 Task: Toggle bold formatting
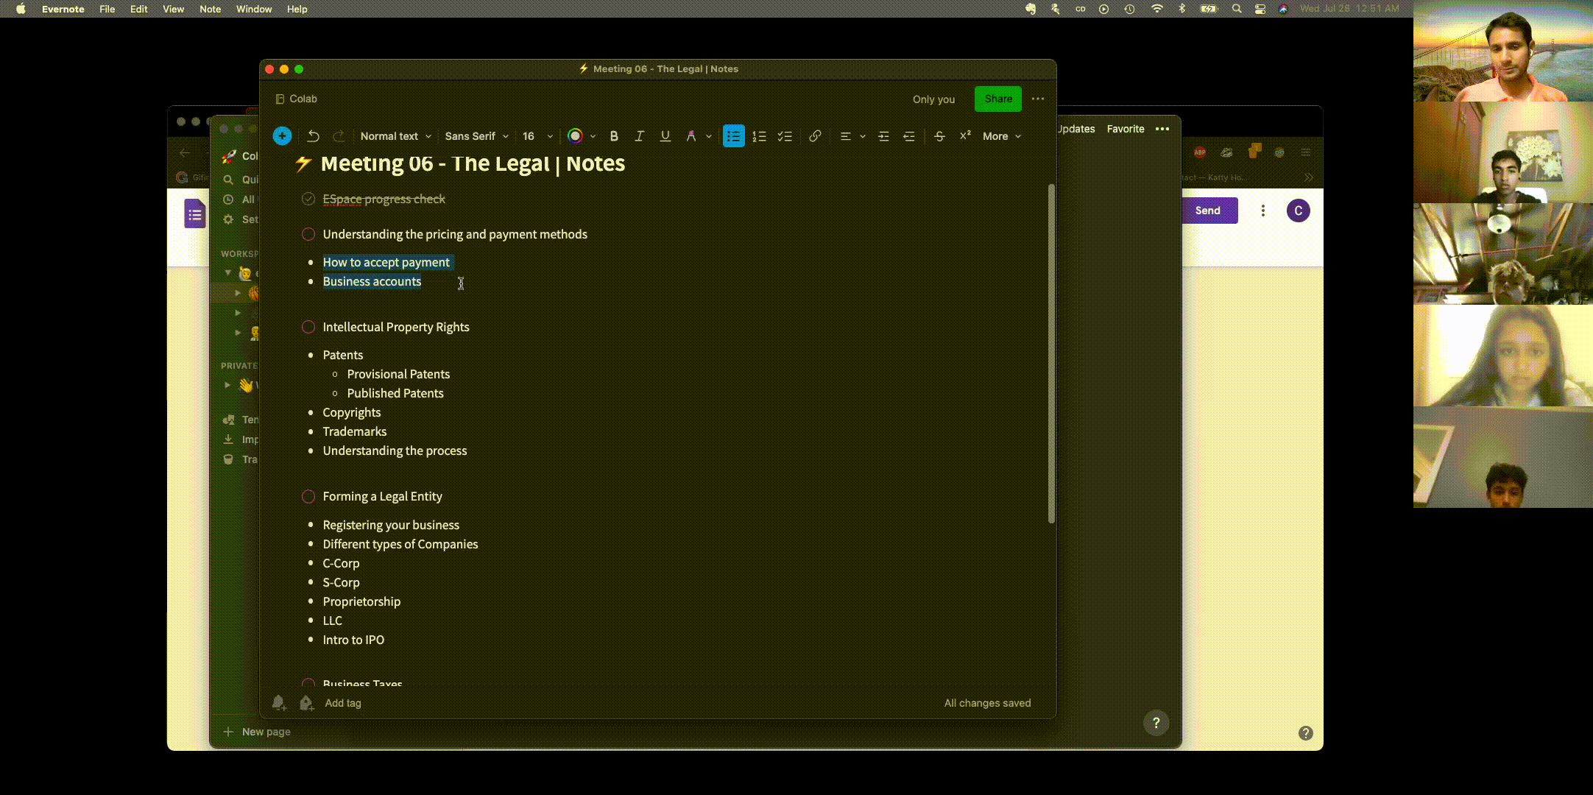(x=614, y=136)
